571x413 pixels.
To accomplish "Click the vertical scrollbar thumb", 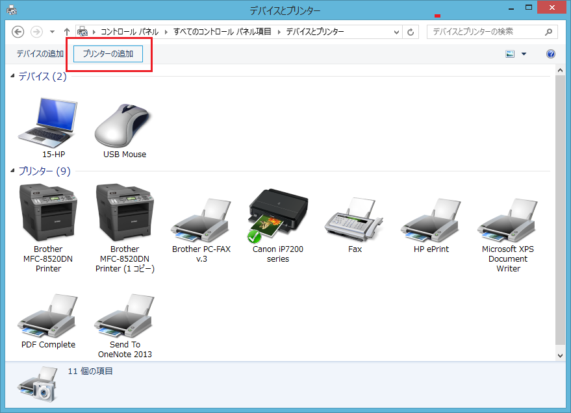I will (x=560, y=210).
